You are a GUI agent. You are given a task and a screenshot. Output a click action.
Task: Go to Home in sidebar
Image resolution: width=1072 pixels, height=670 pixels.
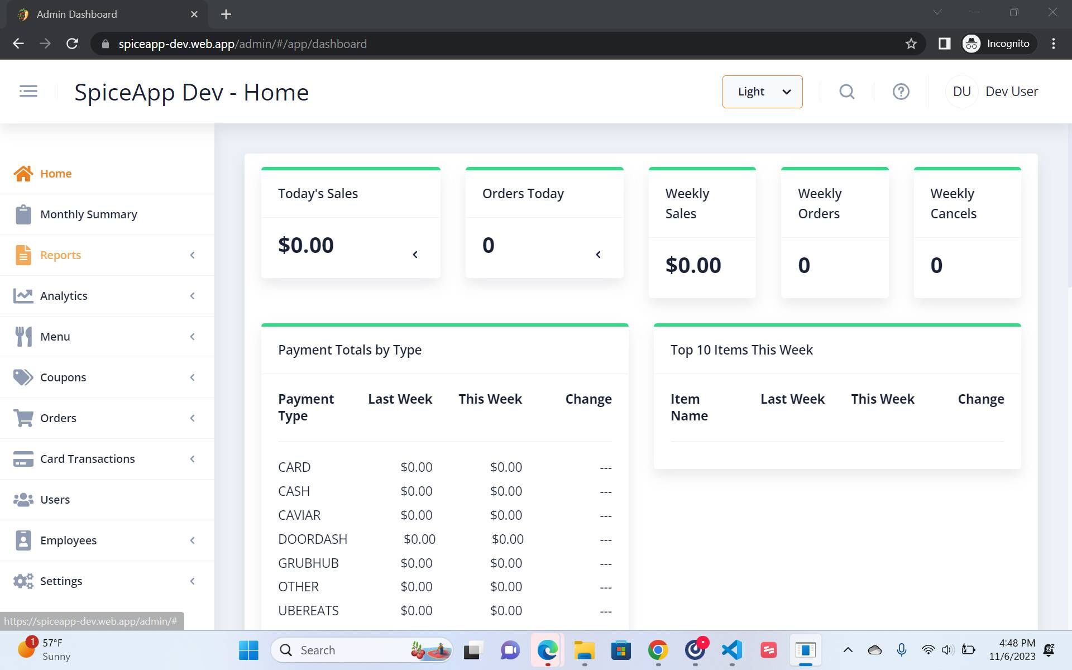[x=56, y=174]
